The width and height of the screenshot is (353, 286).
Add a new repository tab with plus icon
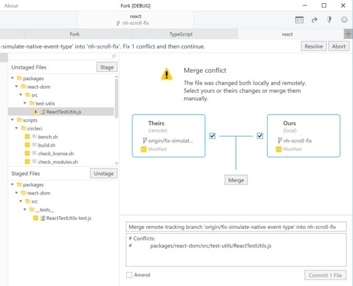click(348, 34)
